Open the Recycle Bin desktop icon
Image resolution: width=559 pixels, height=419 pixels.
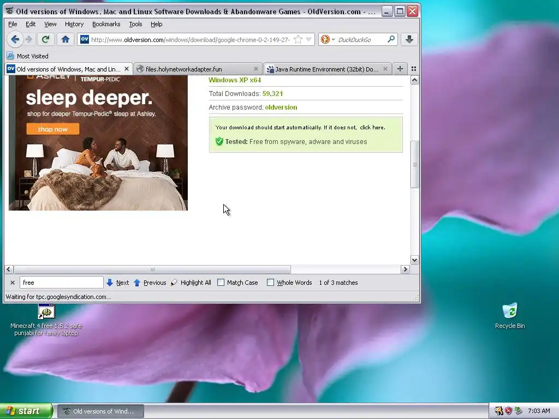pyautogui.click(x=510, y=316)
